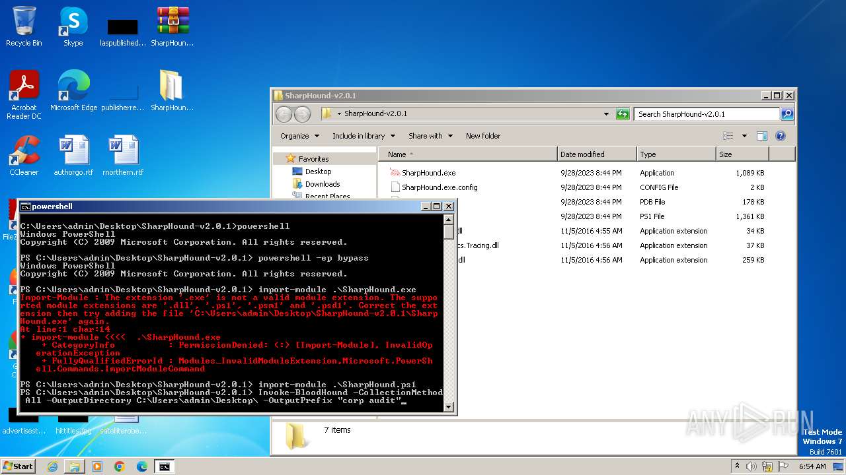Click the action center flag tray icon
Viewport: 846px width, 475px height.
point(782,466)
